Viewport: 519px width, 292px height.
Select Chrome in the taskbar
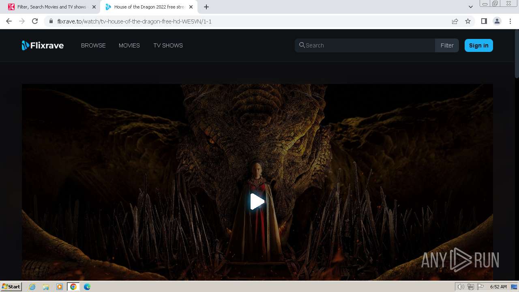(73, 287)
